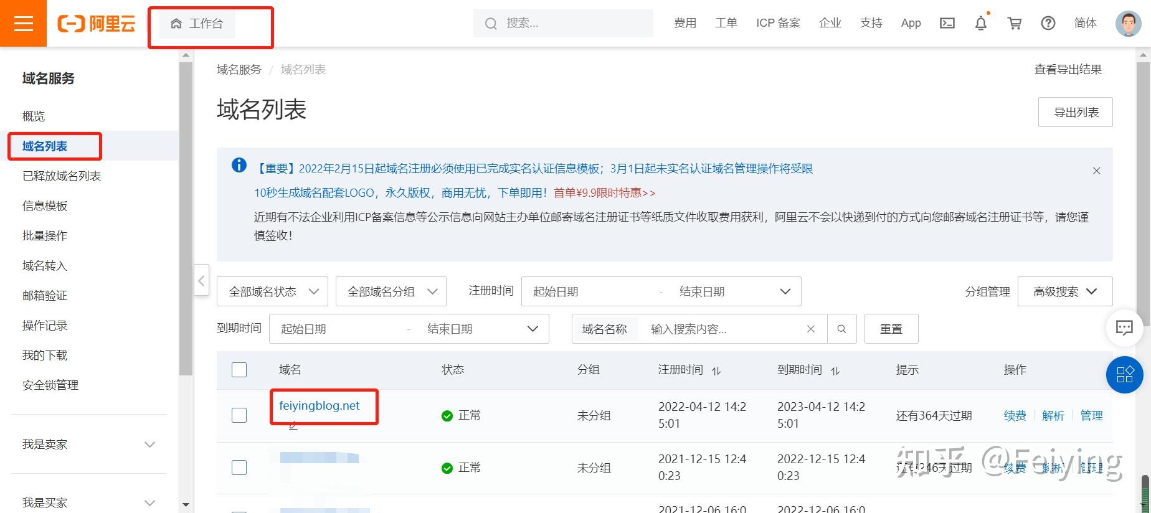The height and width of the screenshot is (513, 1151).
Task: Open 域名转入 in sidebar
Action: pyautogui.click(x=45, y=266)
